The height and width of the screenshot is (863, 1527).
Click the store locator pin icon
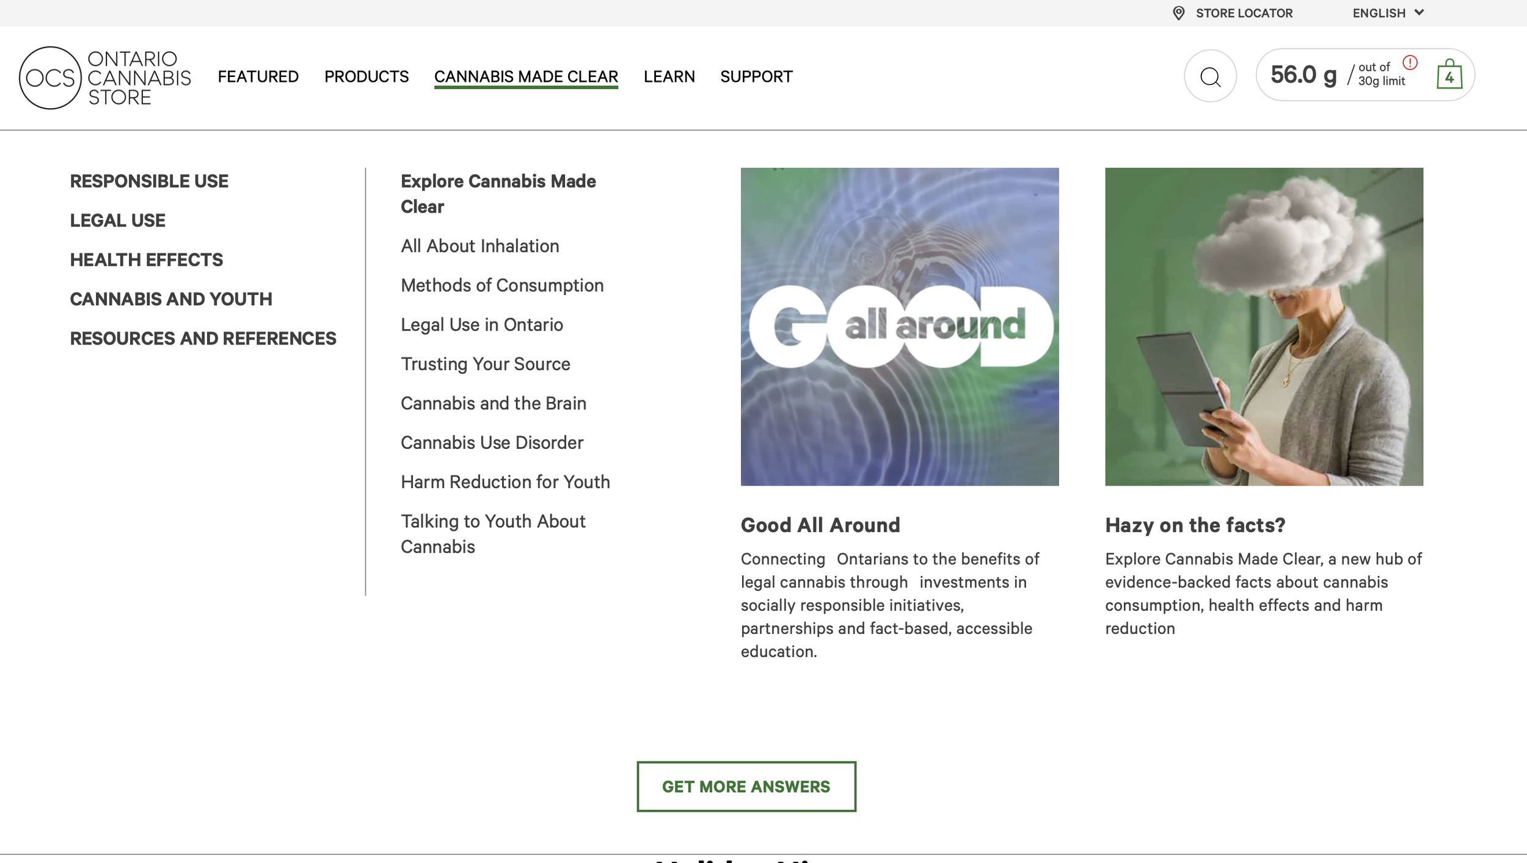point(1178,13)
